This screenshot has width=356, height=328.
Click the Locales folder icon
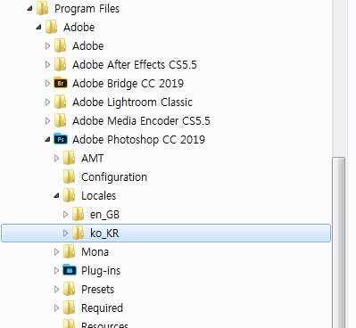(x=69, y=195)
